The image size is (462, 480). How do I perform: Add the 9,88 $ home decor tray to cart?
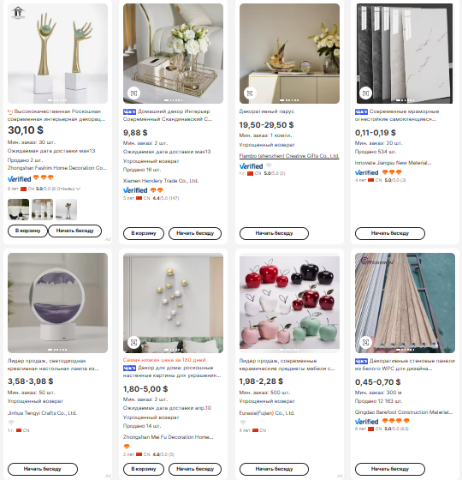(x=144, y=233)
